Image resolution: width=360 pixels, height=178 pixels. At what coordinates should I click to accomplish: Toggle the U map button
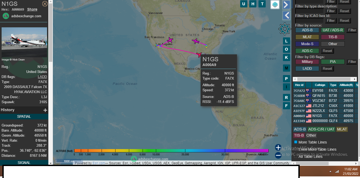click(x=244, y=4)
